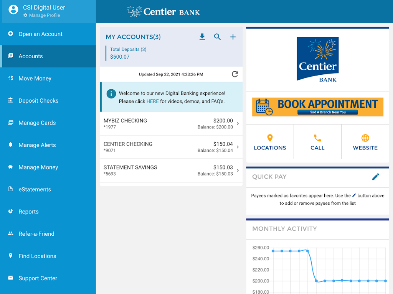Open the bank WEBSITE button

pyautogui.click(x=365, y=142)
